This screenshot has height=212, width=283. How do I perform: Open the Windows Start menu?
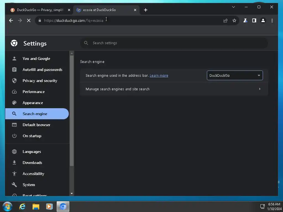tap(7, 206)
